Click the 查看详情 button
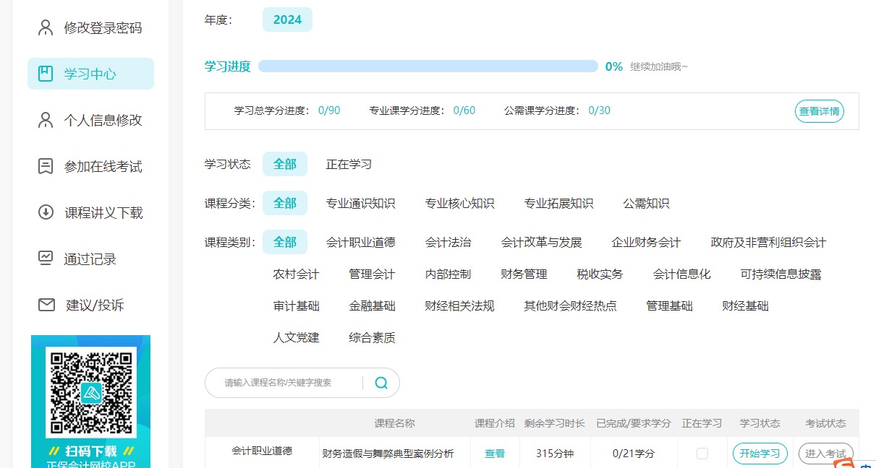This screenshot has width=876, height=468. [819, 111]
